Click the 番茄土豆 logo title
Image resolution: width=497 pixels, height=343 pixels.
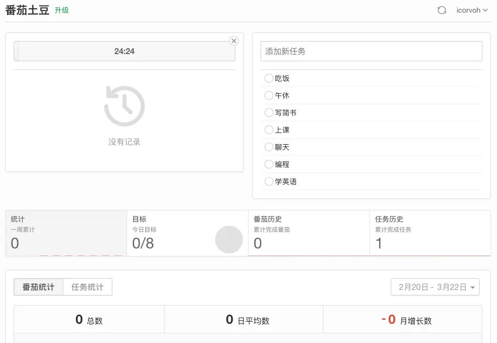(27, 10)
